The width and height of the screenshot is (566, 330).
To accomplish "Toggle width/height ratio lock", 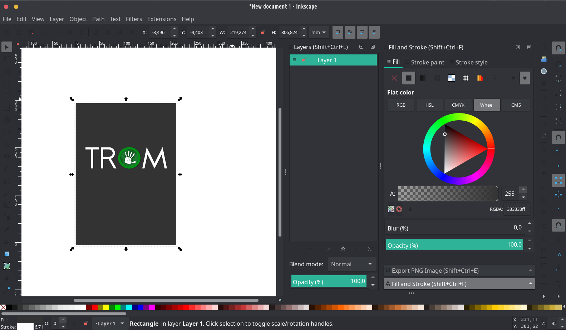I will (263, 32).
